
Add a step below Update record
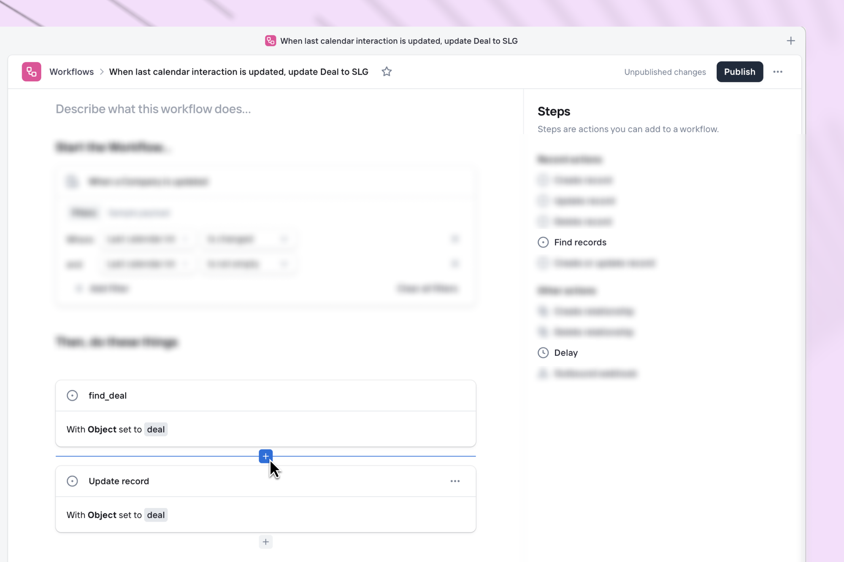click(265, 542)
